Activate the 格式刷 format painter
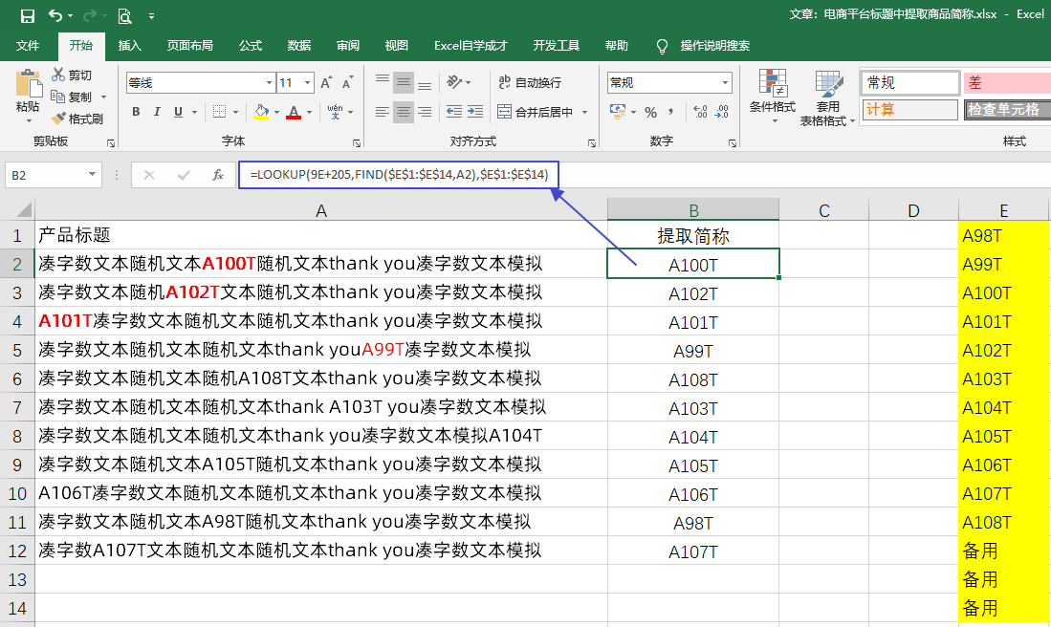The height and width of the screenshot is (627, 1051). pyautogui.click(x=77, y=119)
